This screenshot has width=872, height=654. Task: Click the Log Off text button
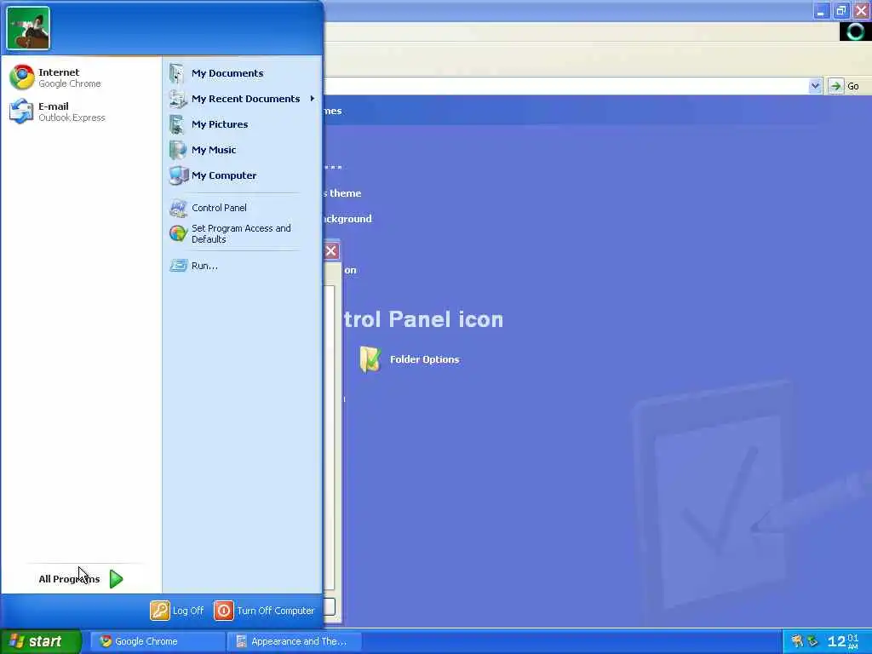tap(188, 611)
